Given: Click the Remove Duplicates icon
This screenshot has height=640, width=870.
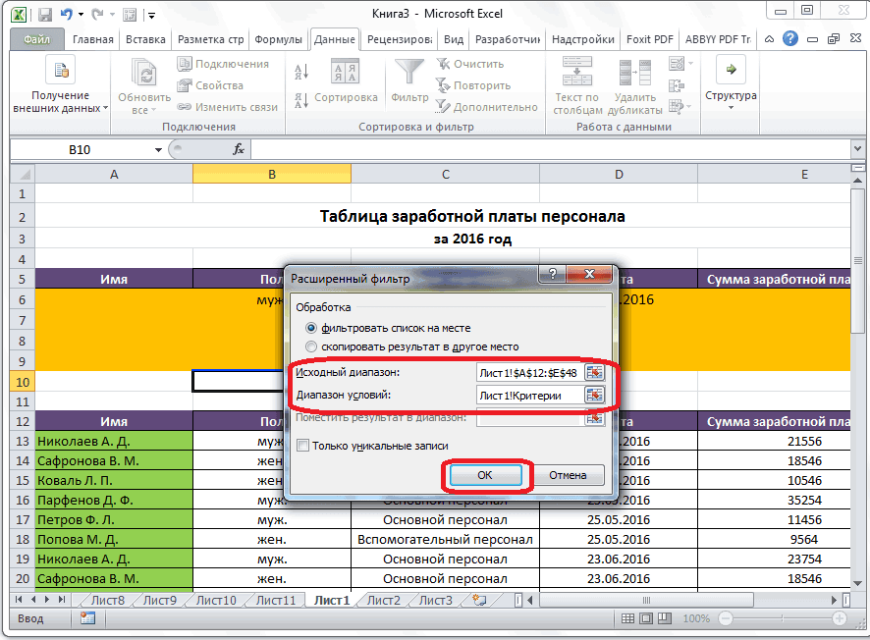Looking at the screenshot, I should point(634,75).
